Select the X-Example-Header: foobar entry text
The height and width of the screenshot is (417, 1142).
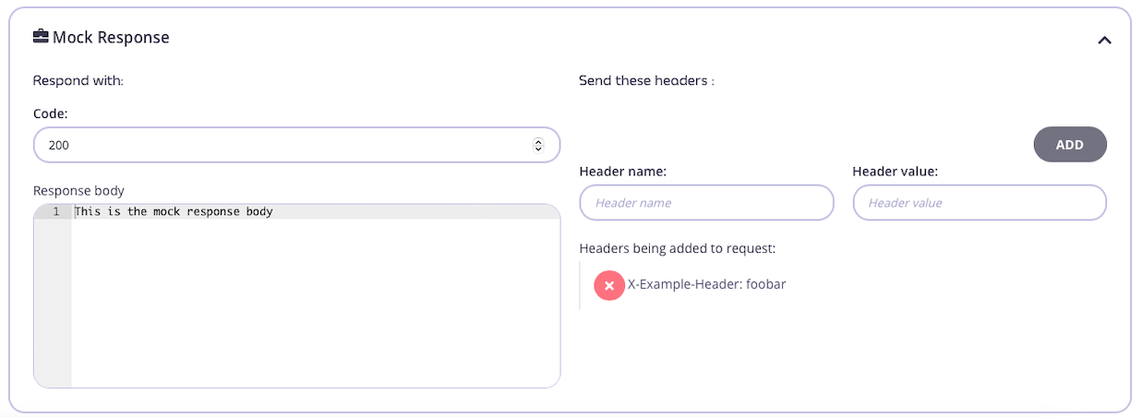tap(707, 284)
